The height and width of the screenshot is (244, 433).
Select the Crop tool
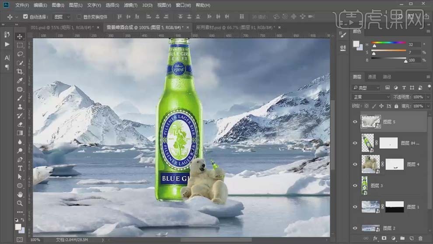[20, 71]
